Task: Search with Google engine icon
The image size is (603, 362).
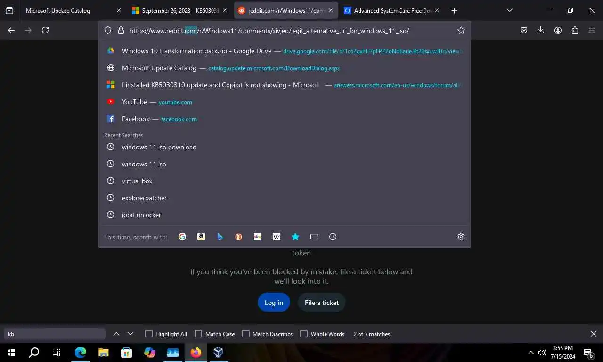Action: [182, 237]
